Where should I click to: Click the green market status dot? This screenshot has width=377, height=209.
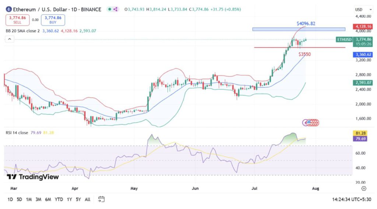pos(109,9)
